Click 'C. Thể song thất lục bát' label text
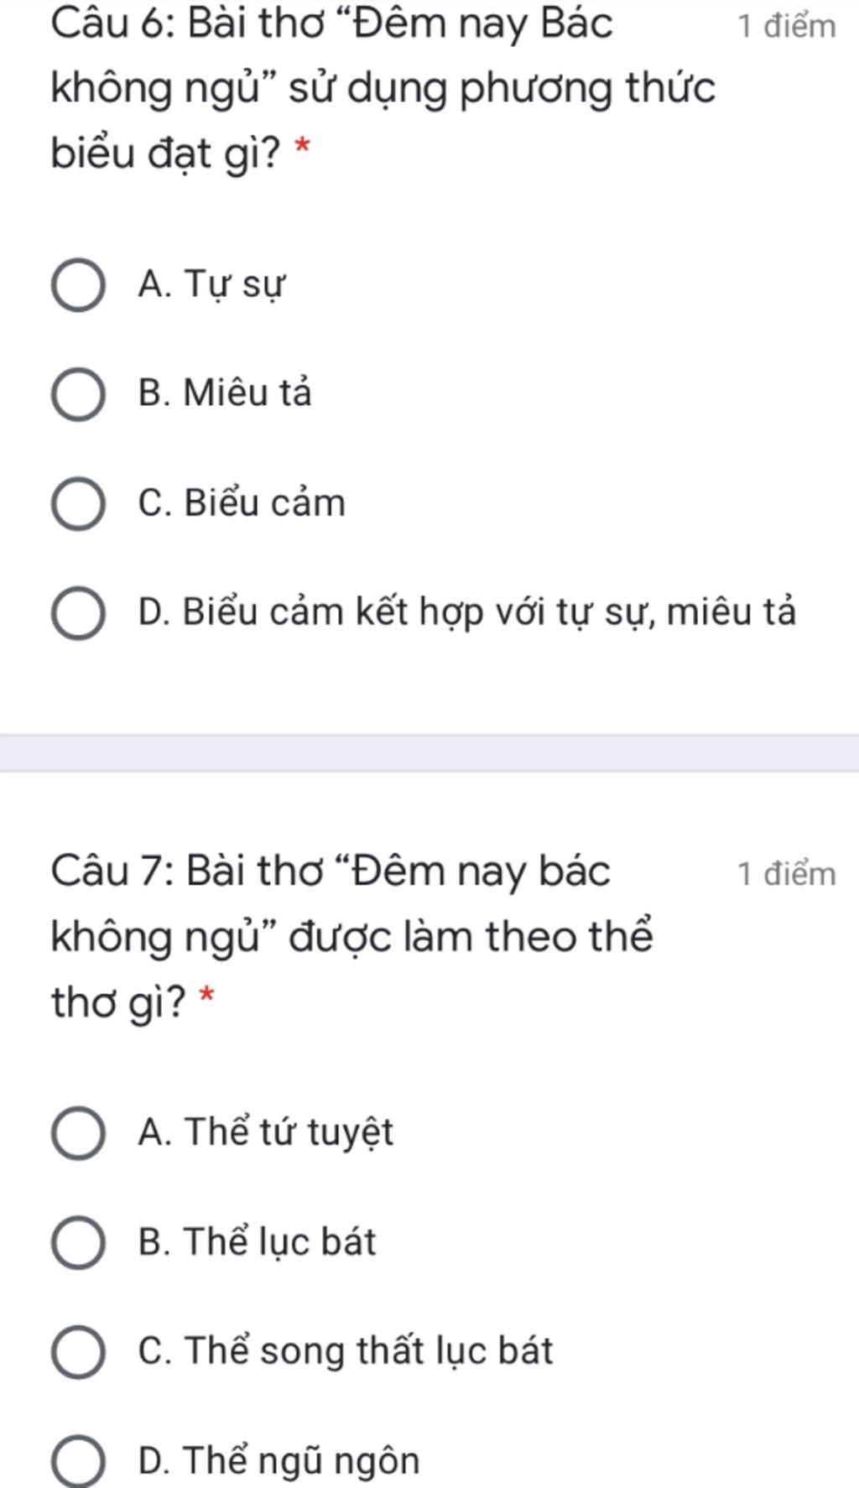The height and width of the screenshot is (1488, 859). (345, 1351)
